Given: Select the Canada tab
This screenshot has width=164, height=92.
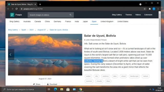Looking at the screenshot, I should coord(38,21).
